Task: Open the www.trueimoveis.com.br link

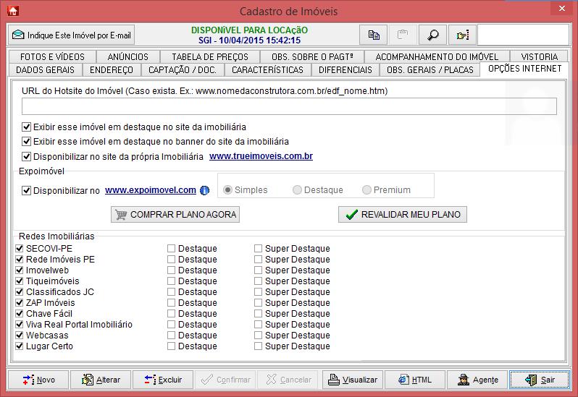Action: click(261, 156)
